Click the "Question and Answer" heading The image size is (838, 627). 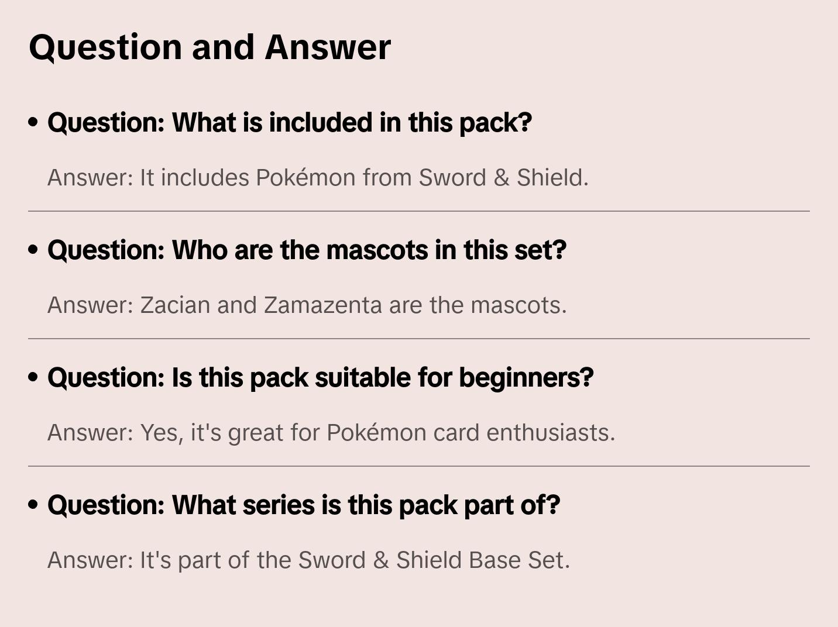pos(209,47)
